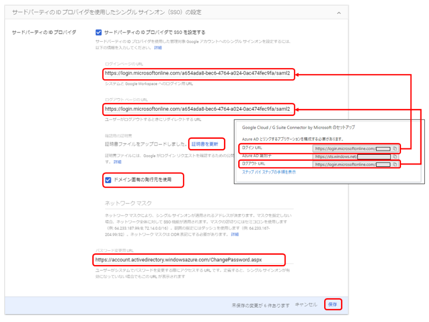429x322 pixels.
Task: Select 未保存の変更が 6 件あります text
Action: coord(261,305)
